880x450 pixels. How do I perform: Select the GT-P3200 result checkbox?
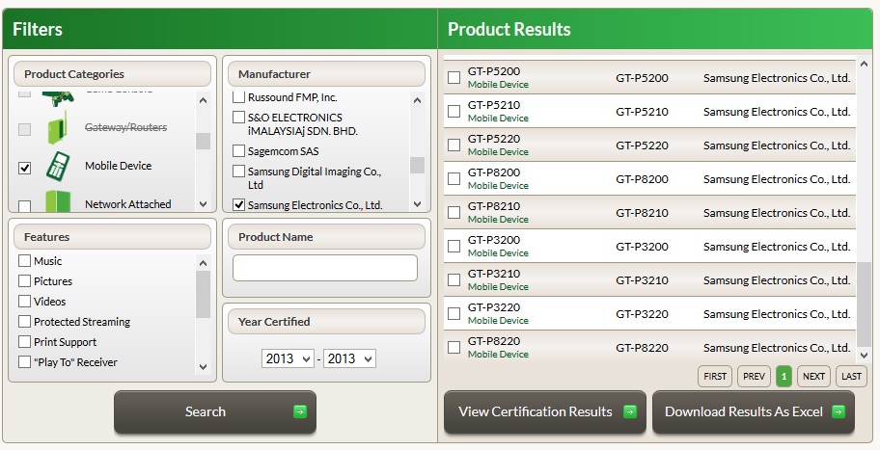(454, 246)
